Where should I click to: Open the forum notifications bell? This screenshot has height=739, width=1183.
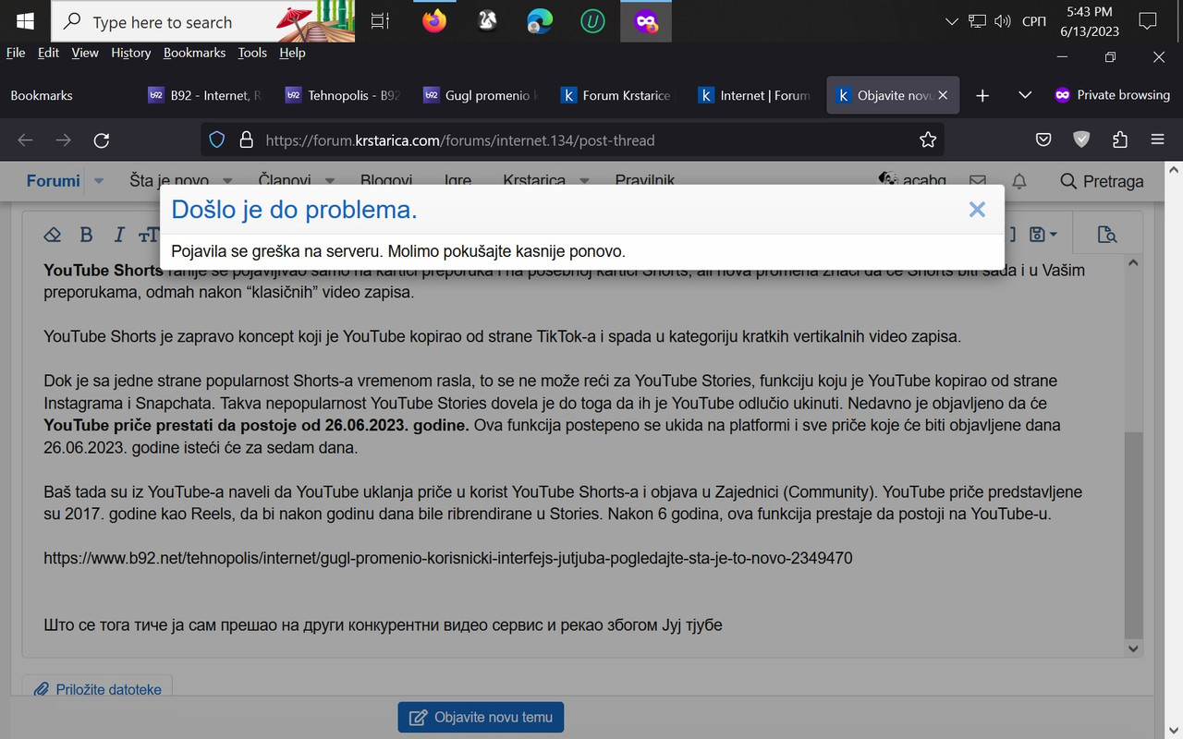click(1019, 181)
